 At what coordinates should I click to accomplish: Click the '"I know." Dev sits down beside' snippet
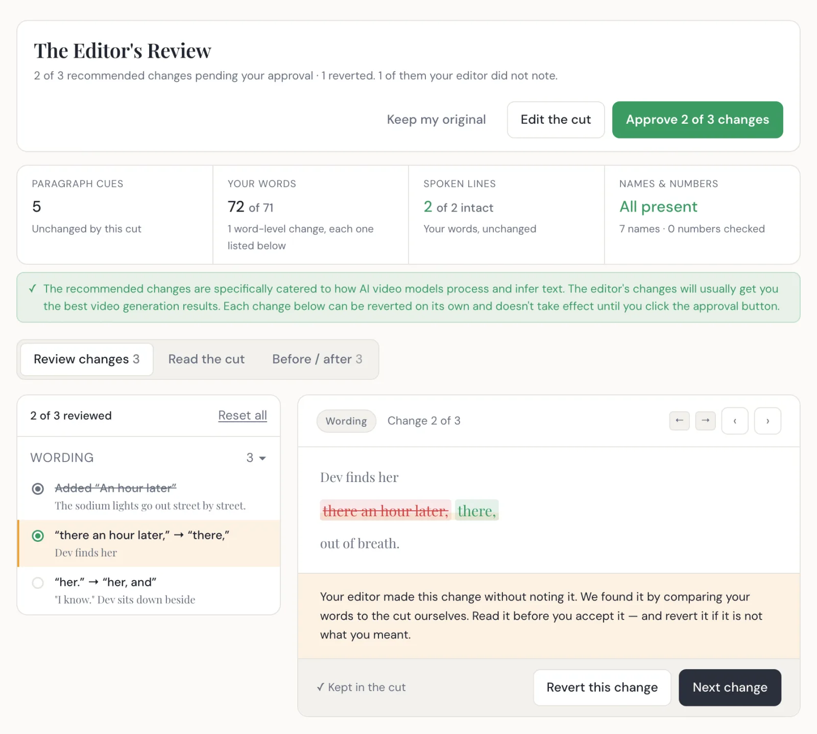[125, 600]
